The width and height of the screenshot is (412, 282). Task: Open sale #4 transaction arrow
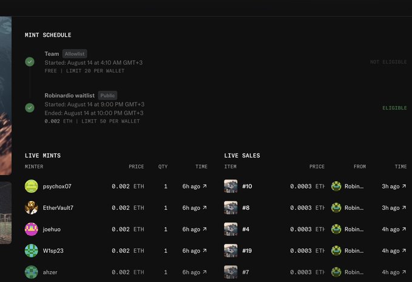click(x=404, y=229)
